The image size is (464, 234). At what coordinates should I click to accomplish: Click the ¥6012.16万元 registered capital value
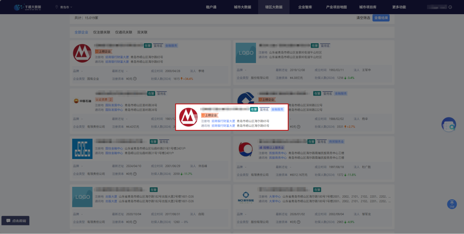(x=299, y=175)
